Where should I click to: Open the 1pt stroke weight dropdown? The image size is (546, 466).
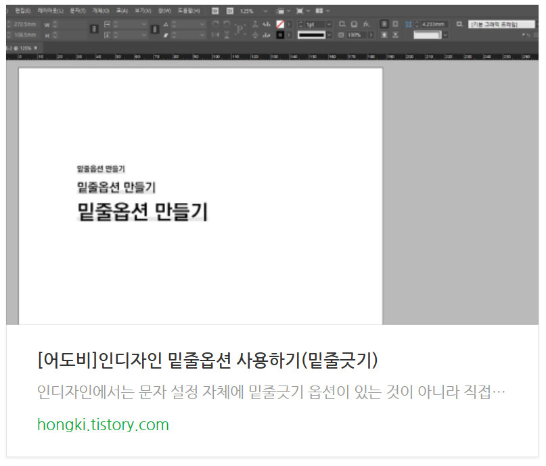click(329, 24)
